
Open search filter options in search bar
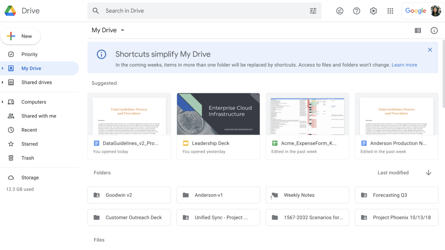313,11
